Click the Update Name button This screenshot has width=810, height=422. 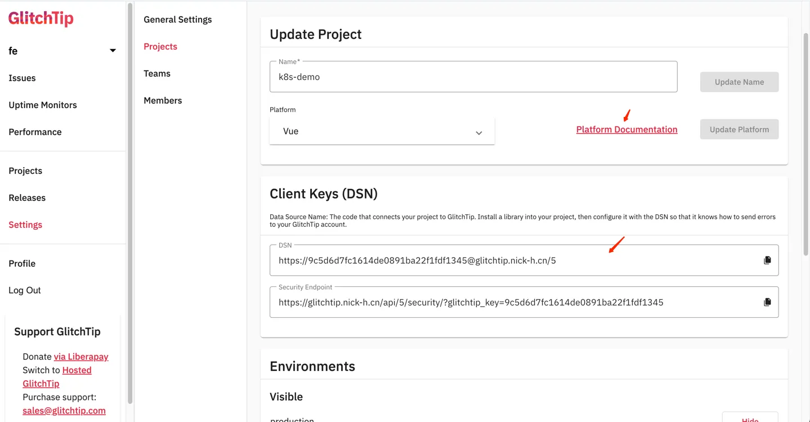tap(739, 82)
